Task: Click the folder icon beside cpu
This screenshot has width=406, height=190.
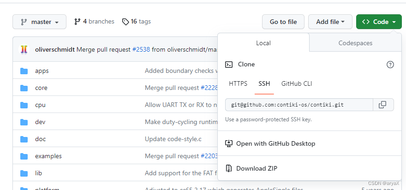Action: (x=24, y=105)
